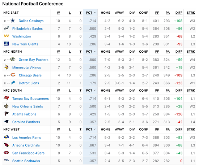Sort NFC East by L column
The height and width of the screenshot is (166, 199).
pos(70,13)
